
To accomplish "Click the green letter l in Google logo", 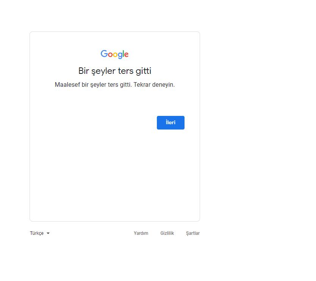I will (123, 53).
